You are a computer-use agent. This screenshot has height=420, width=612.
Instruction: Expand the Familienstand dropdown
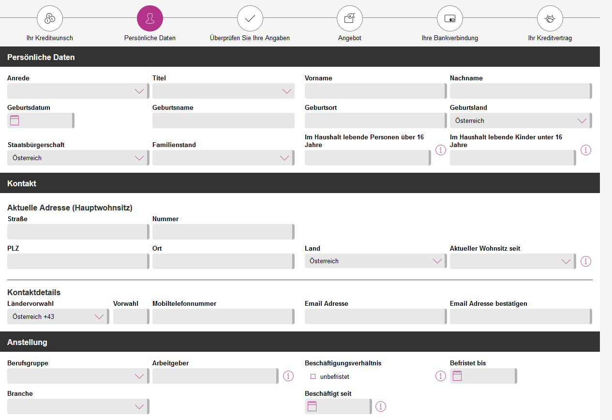223,158
